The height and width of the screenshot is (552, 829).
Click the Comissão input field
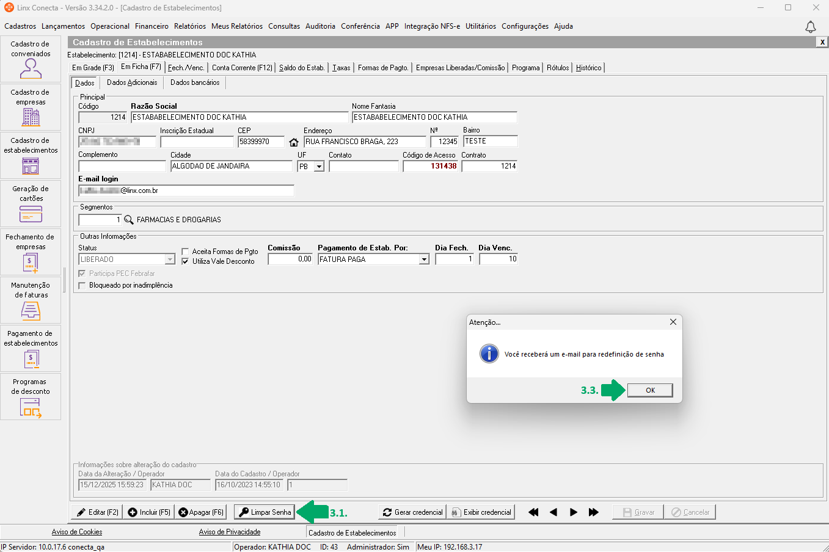click(290, 260)
